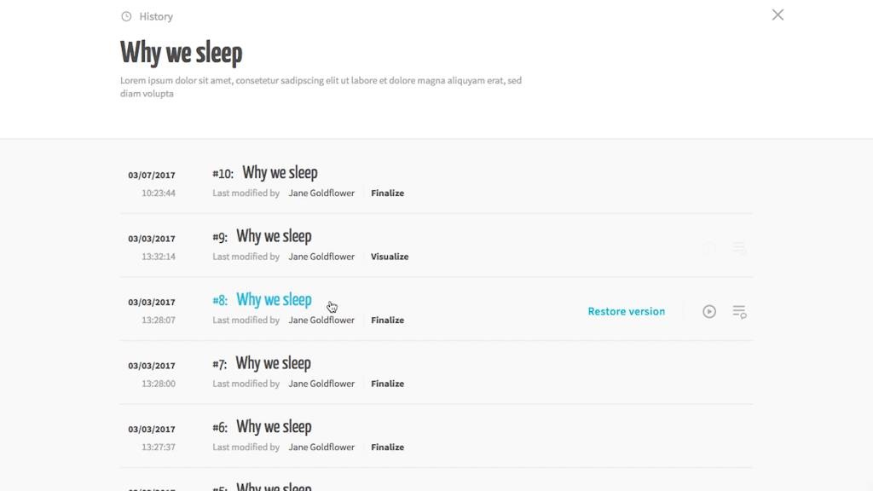
Task: Click Finalize status of version #6
Action: click(x=387, y=448)
